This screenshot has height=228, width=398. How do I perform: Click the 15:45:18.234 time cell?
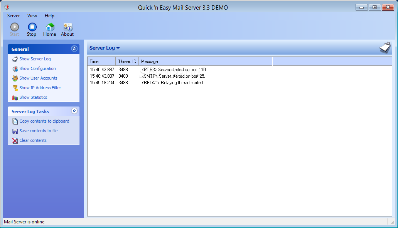pyautogui.click(x=102, y=83)
